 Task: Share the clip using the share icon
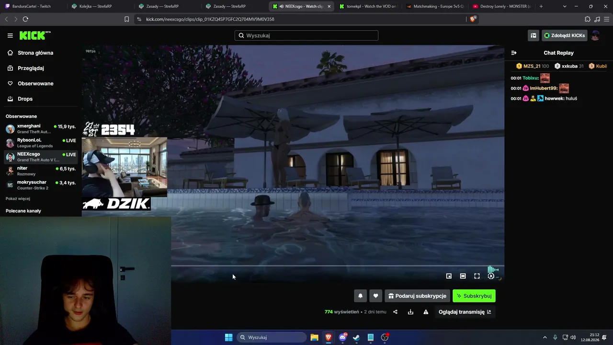[395, 312]
